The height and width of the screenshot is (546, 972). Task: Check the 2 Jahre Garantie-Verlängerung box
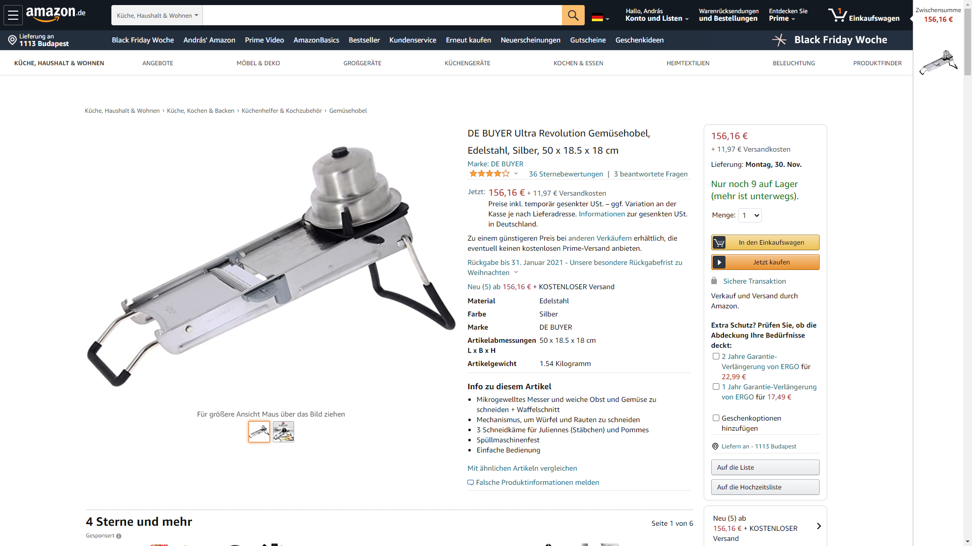click(716, 356)
